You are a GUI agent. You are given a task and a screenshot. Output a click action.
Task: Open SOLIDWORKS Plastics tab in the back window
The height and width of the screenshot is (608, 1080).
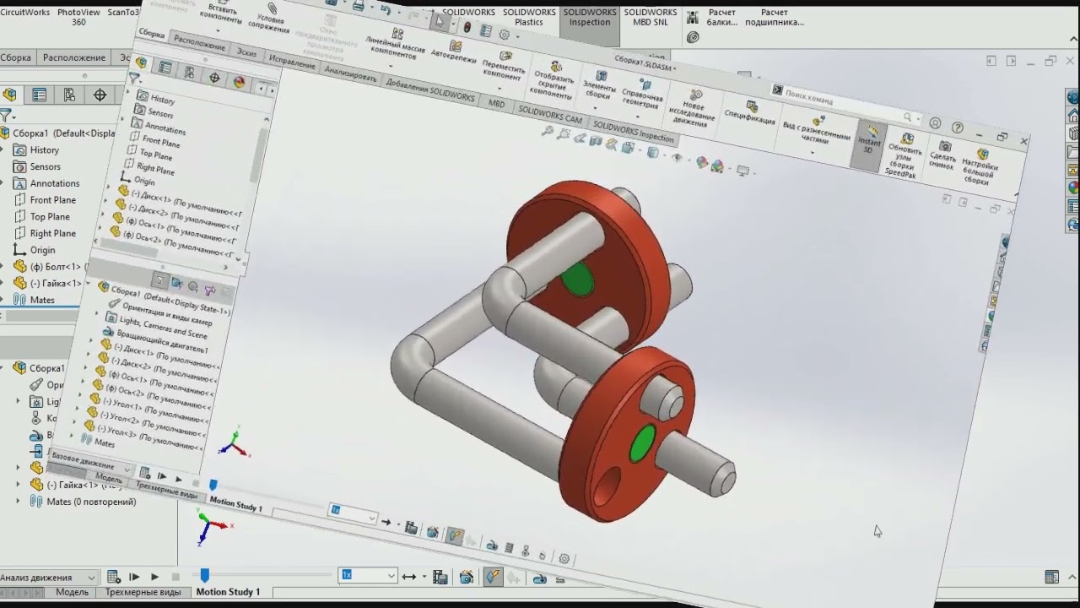[529, 17]
